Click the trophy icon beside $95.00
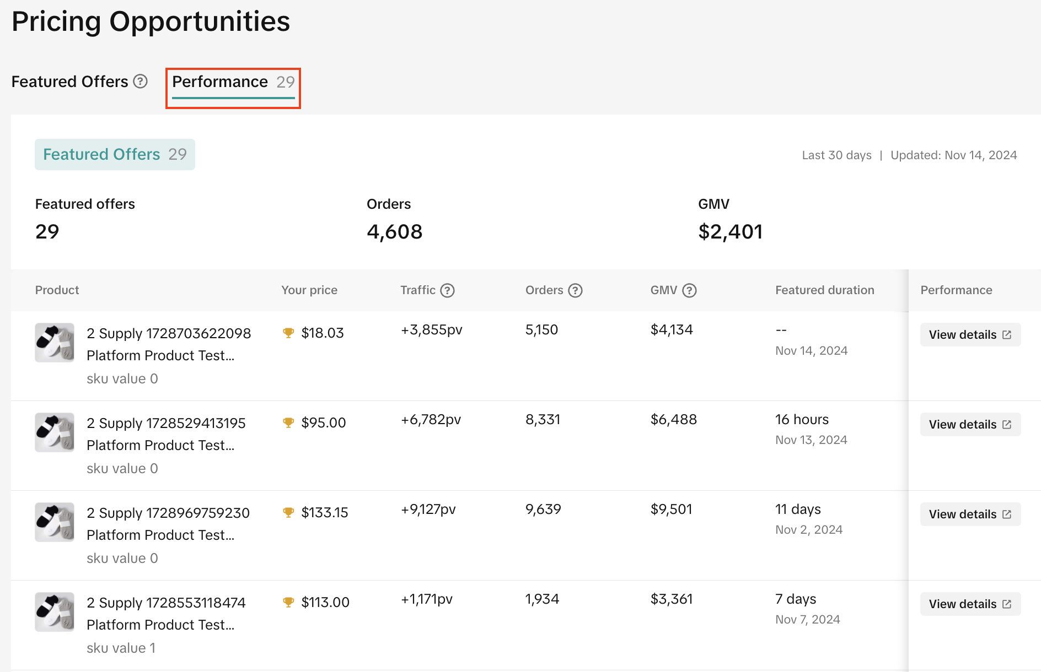The height and width of the screenshot is (672, 1041). pyautogui.click(x=288, y=422)
